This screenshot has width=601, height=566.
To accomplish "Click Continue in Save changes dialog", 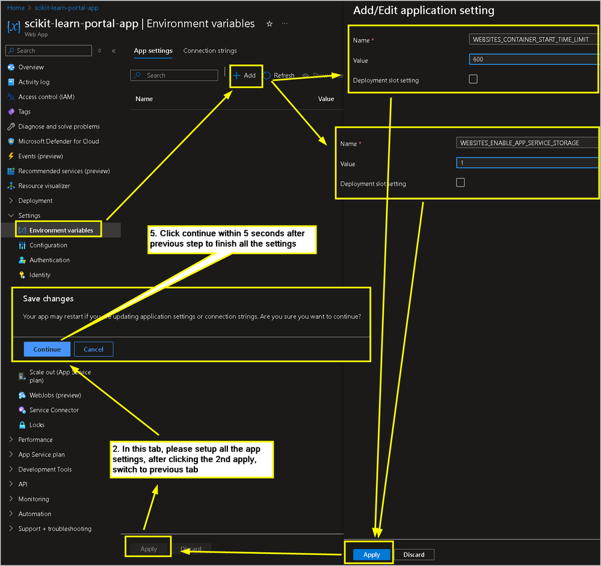I will 47,349.
